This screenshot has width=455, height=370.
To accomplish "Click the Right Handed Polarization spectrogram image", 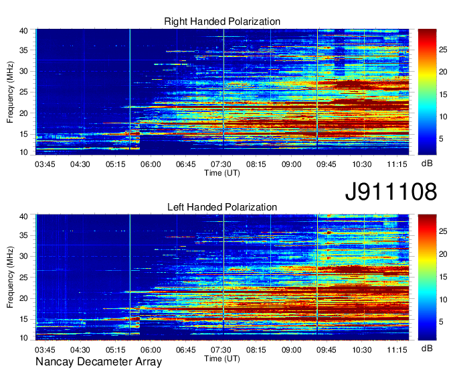I will [x=222, y=92].
